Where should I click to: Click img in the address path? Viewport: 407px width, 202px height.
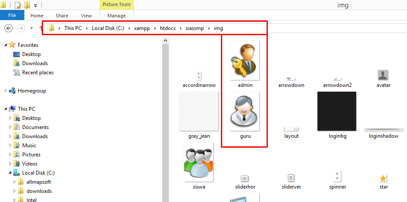pos(218,28)
